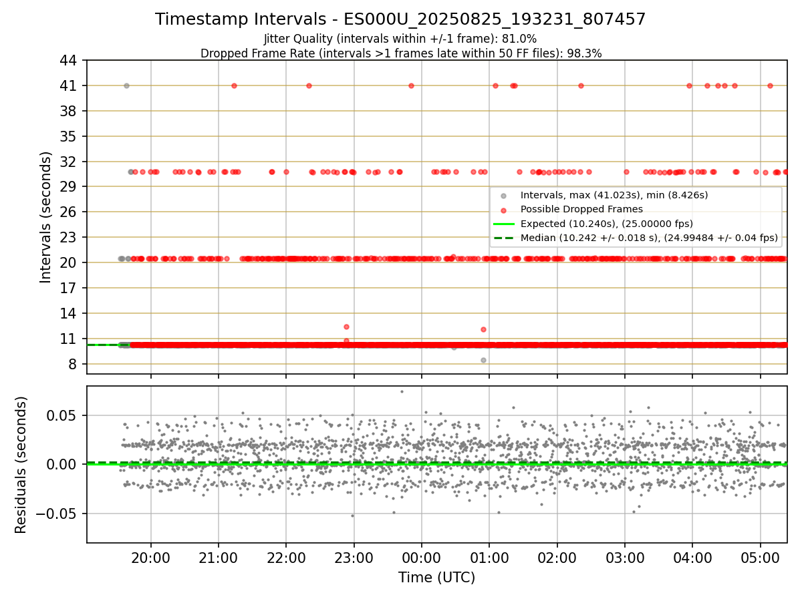The image size is (802, 601).
Task: Click the red 41-second point after 05:00
Action: click(x=770, y=85)
